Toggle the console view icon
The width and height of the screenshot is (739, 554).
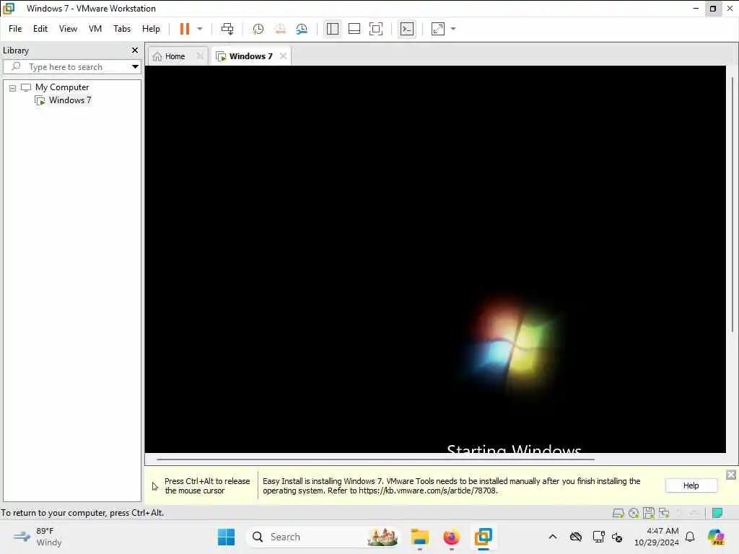point(407,29)
